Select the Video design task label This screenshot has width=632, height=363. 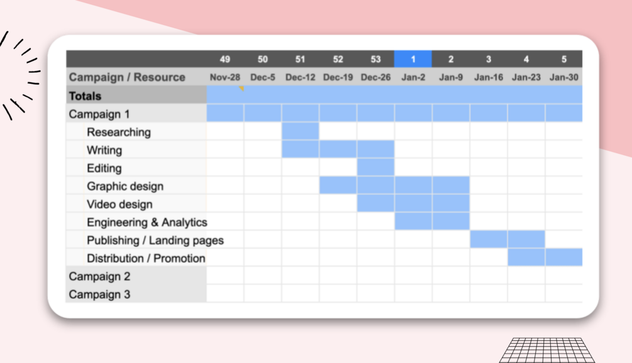(119, 205)
